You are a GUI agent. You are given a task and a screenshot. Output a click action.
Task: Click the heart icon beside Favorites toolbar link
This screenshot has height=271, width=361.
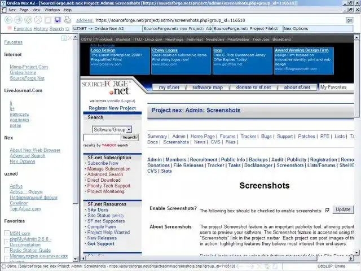tap(10, 28)
